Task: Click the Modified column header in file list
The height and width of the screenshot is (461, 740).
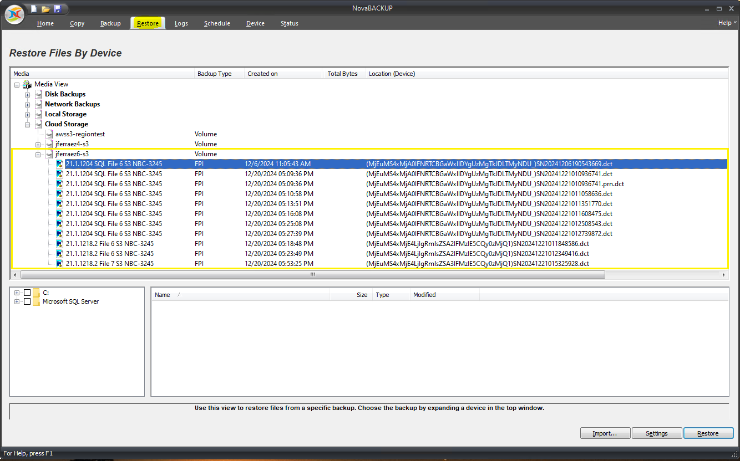Action: tap(445, 295)
